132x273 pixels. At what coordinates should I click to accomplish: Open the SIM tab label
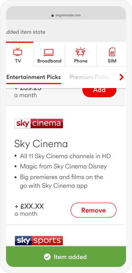pyautogui.click(x=112, y=61)
